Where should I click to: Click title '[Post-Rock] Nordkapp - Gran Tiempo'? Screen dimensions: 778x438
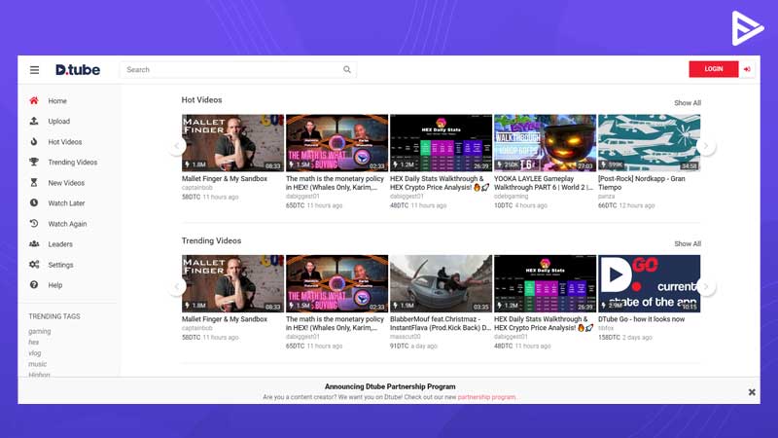[641, 183]
